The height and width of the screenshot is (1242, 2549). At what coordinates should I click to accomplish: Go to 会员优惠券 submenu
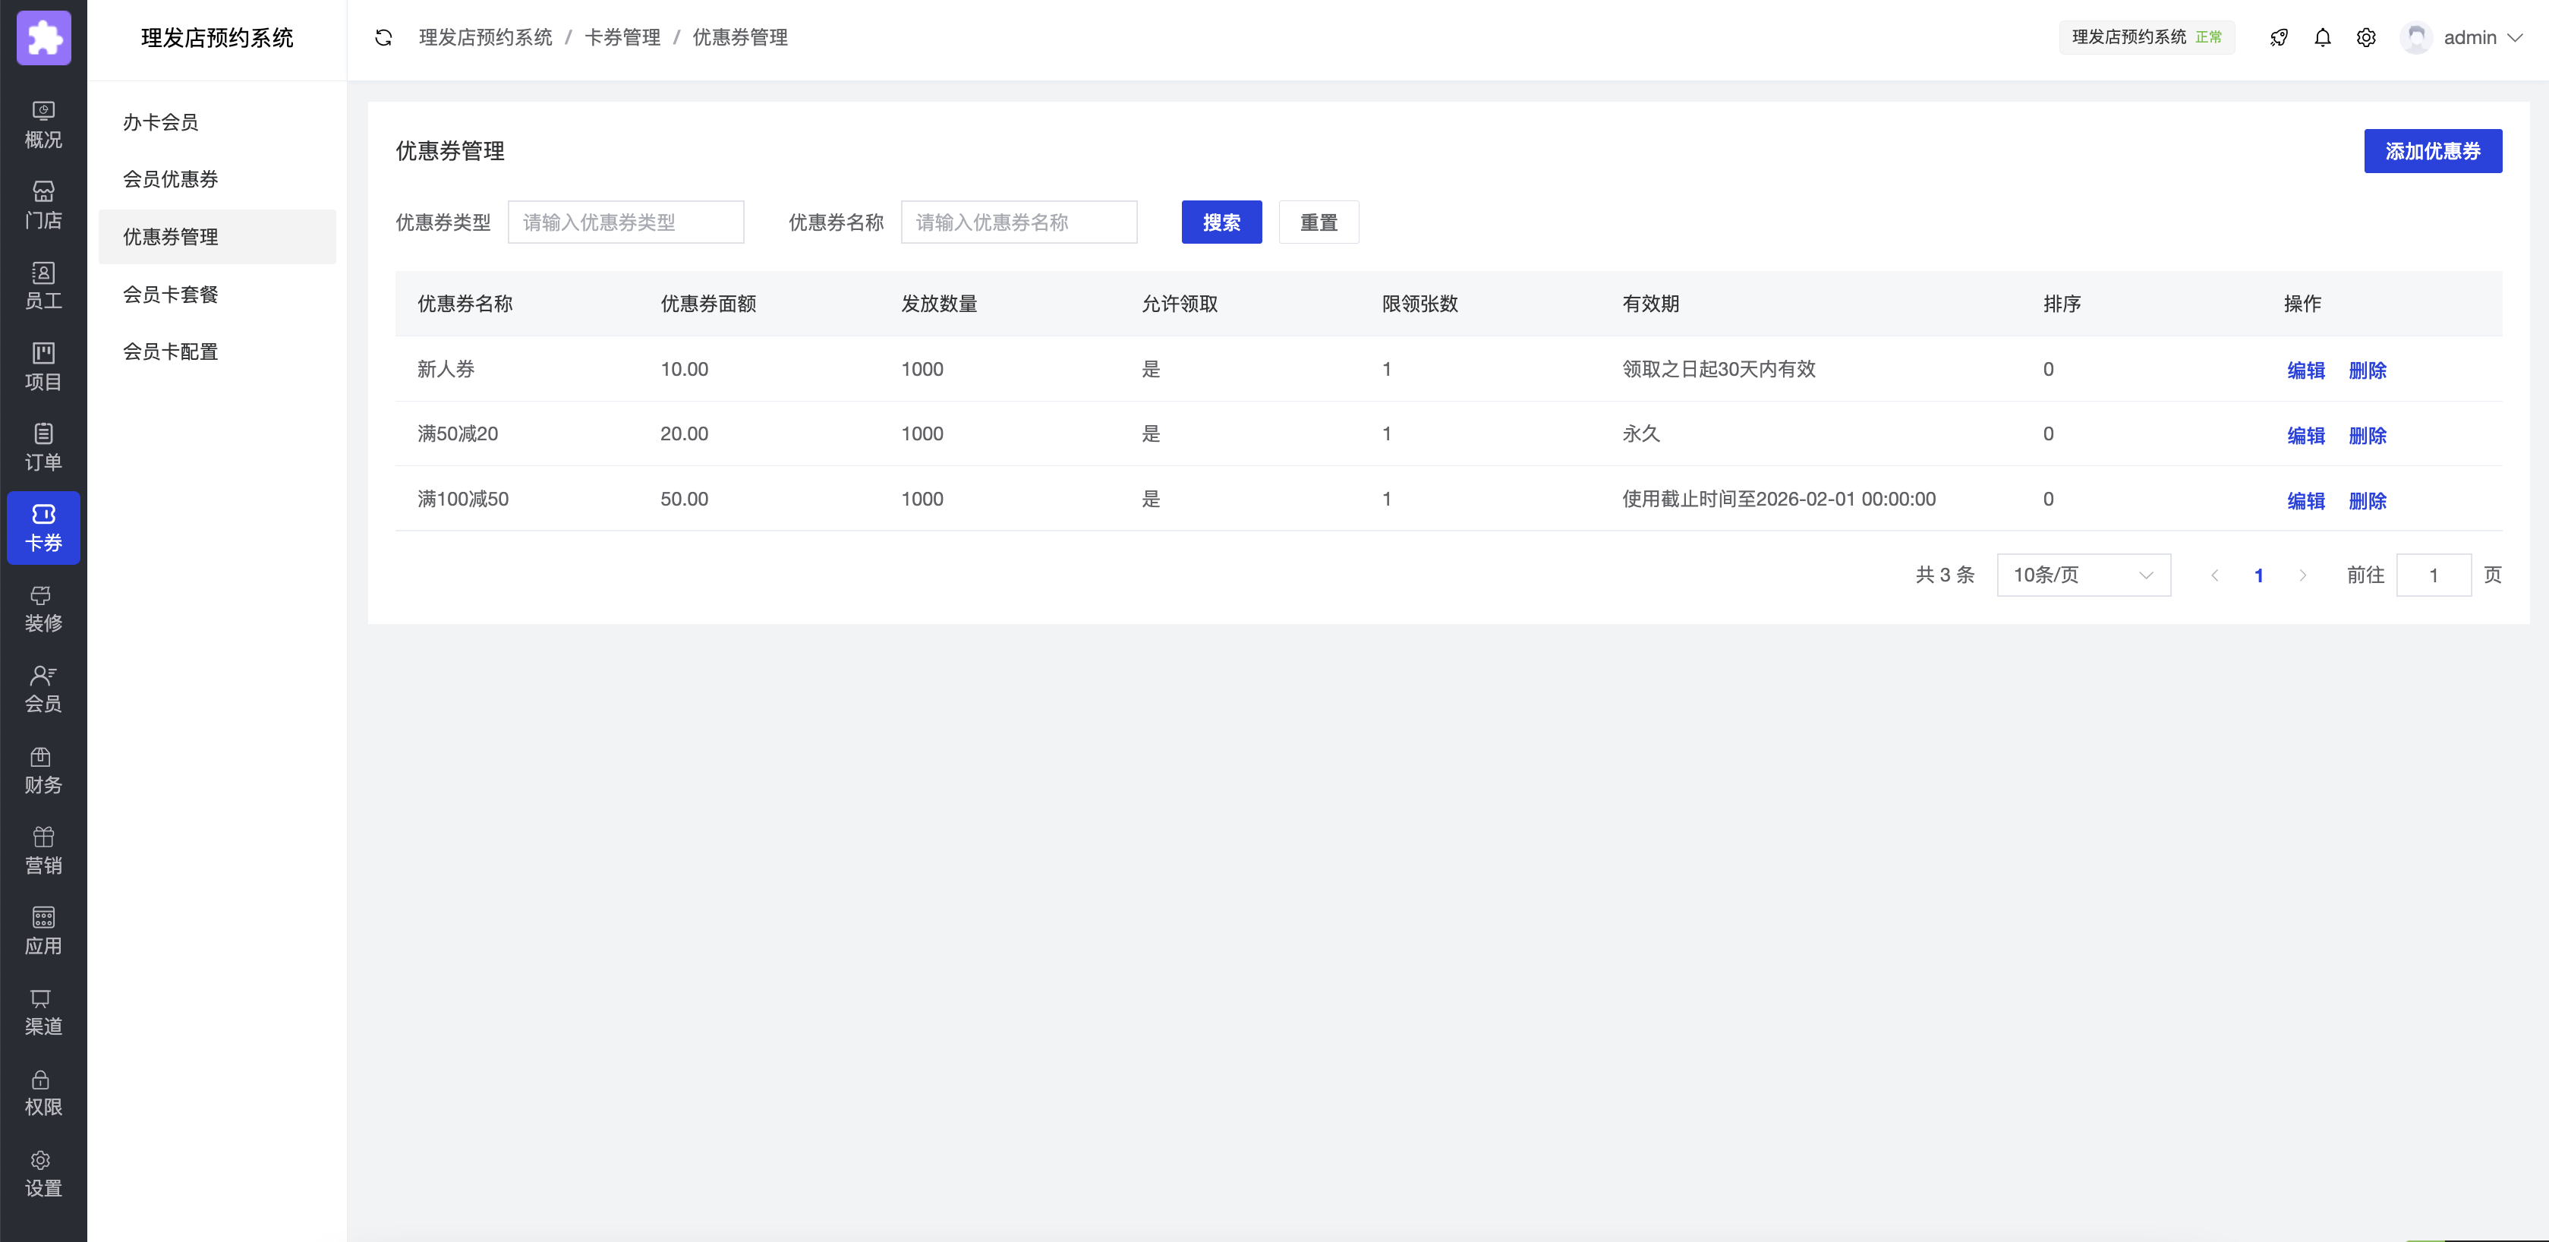(218, 179)
